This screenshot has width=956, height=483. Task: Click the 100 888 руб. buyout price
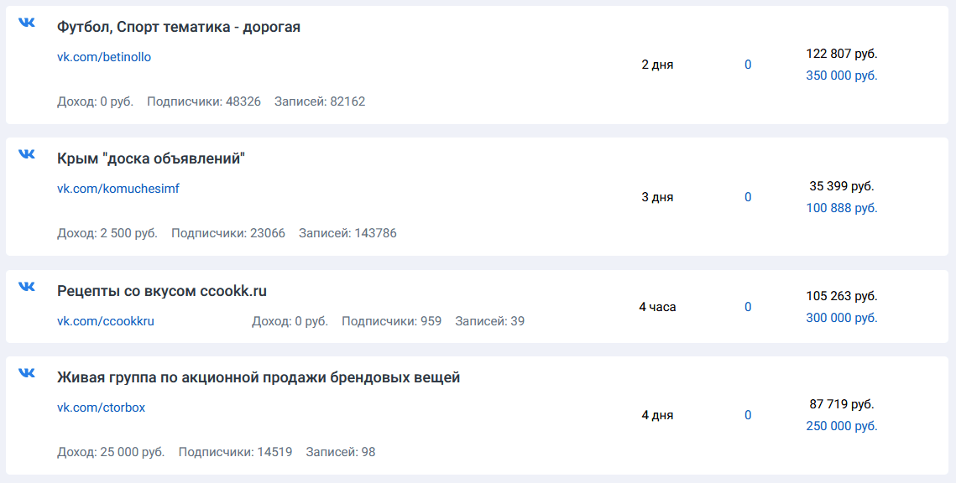tap(841, 208)
